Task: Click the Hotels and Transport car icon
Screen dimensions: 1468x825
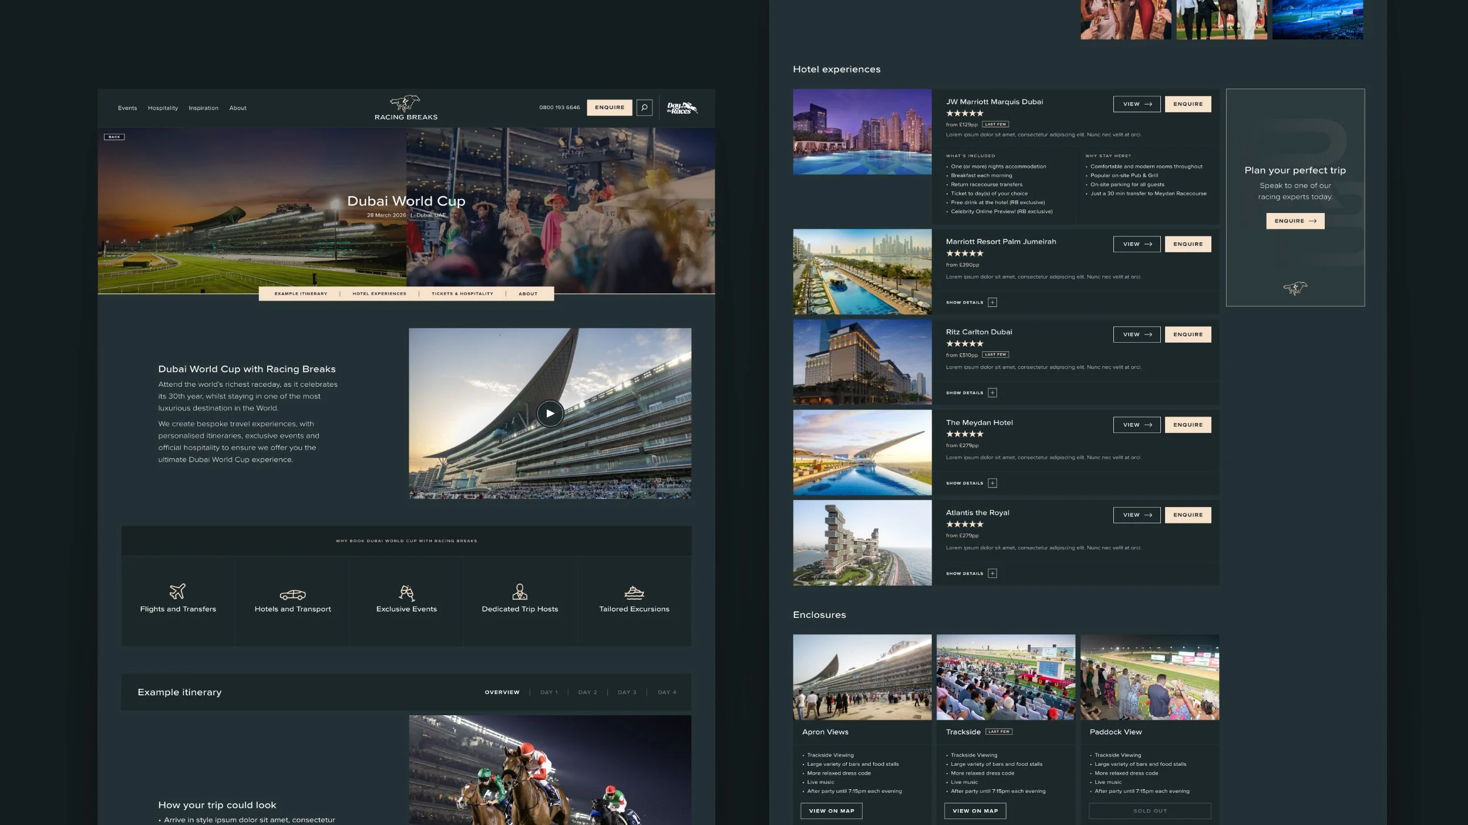Action: (292, 594)
